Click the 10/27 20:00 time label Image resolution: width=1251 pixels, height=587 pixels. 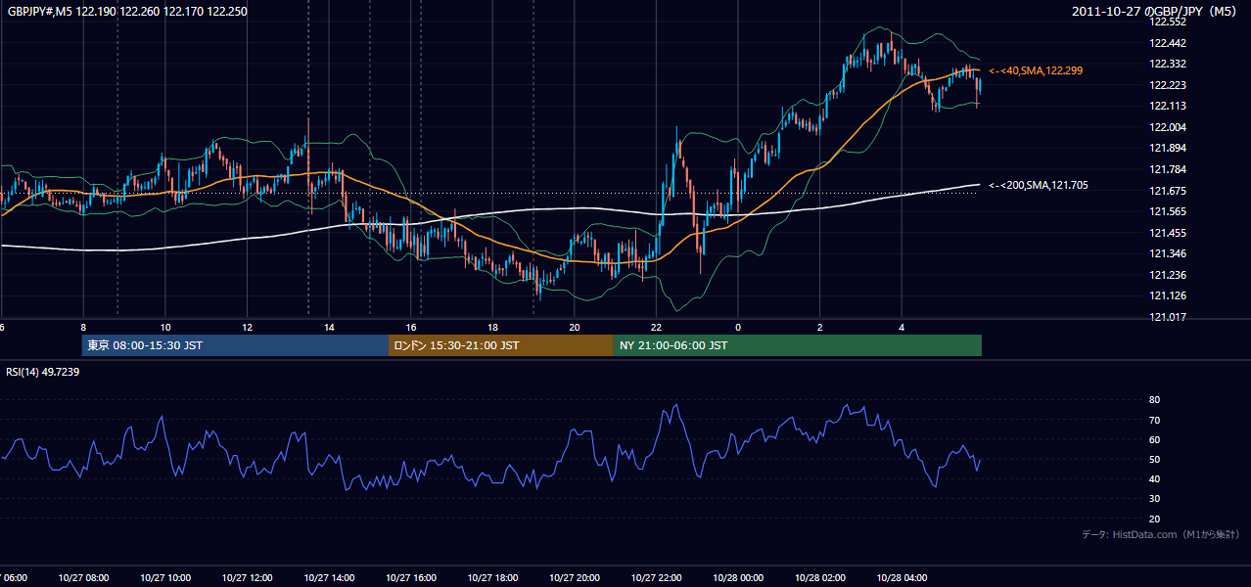[x=575, y=578]
